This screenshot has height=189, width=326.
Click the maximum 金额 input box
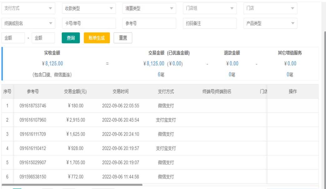tap(43, 38)
